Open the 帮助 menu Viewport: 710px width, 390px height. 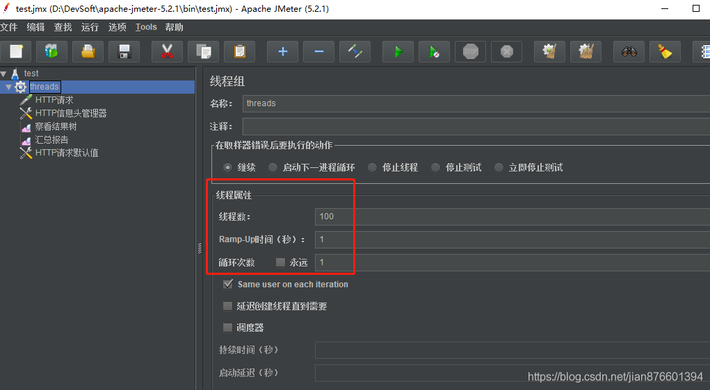click(175, 27)
